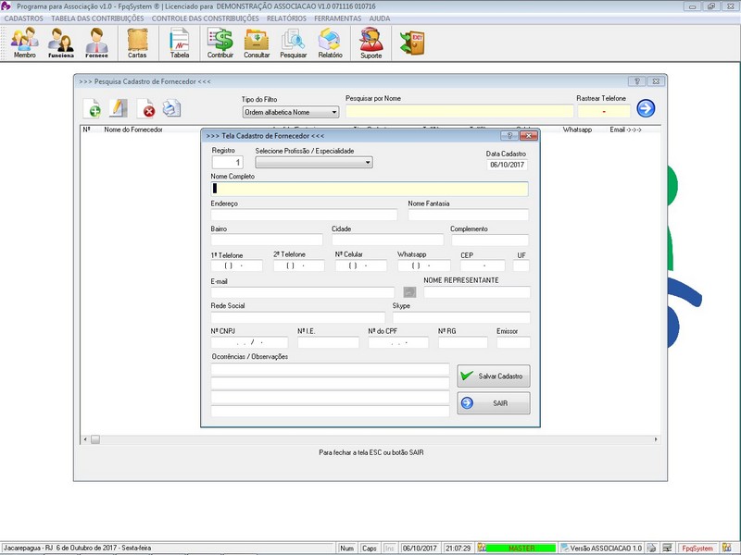Click the Pesquisar magnifier icon
This screenshot has height=555, width=741.
point(293,43)
